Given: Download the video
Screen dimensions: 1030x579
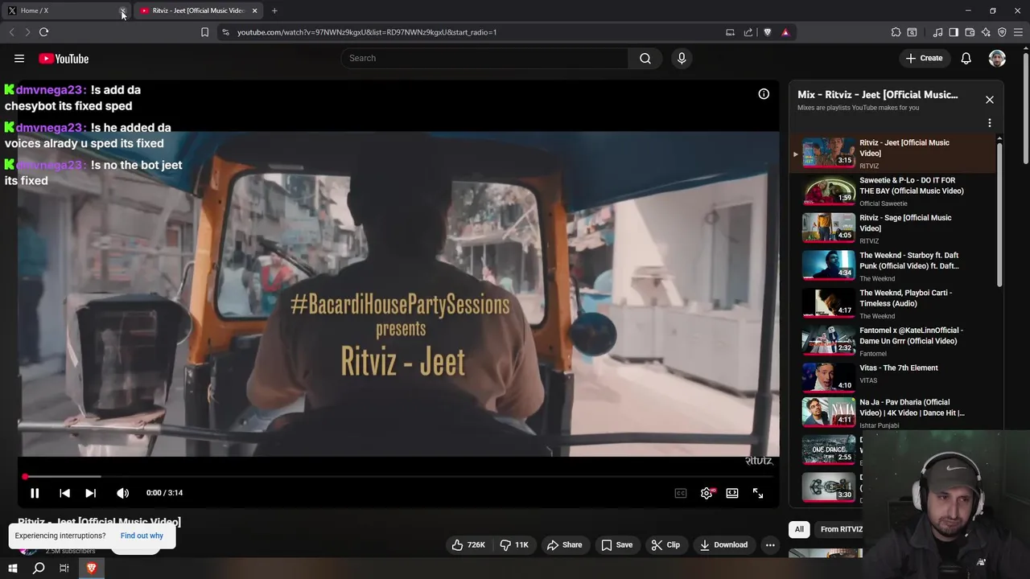Looking at the screenshot, I should pos(723,544).
